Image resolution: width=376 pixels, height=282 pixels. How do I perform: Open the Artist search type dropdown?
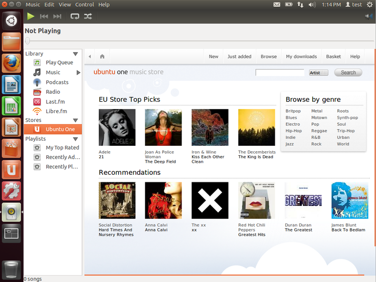coord(318,73)
